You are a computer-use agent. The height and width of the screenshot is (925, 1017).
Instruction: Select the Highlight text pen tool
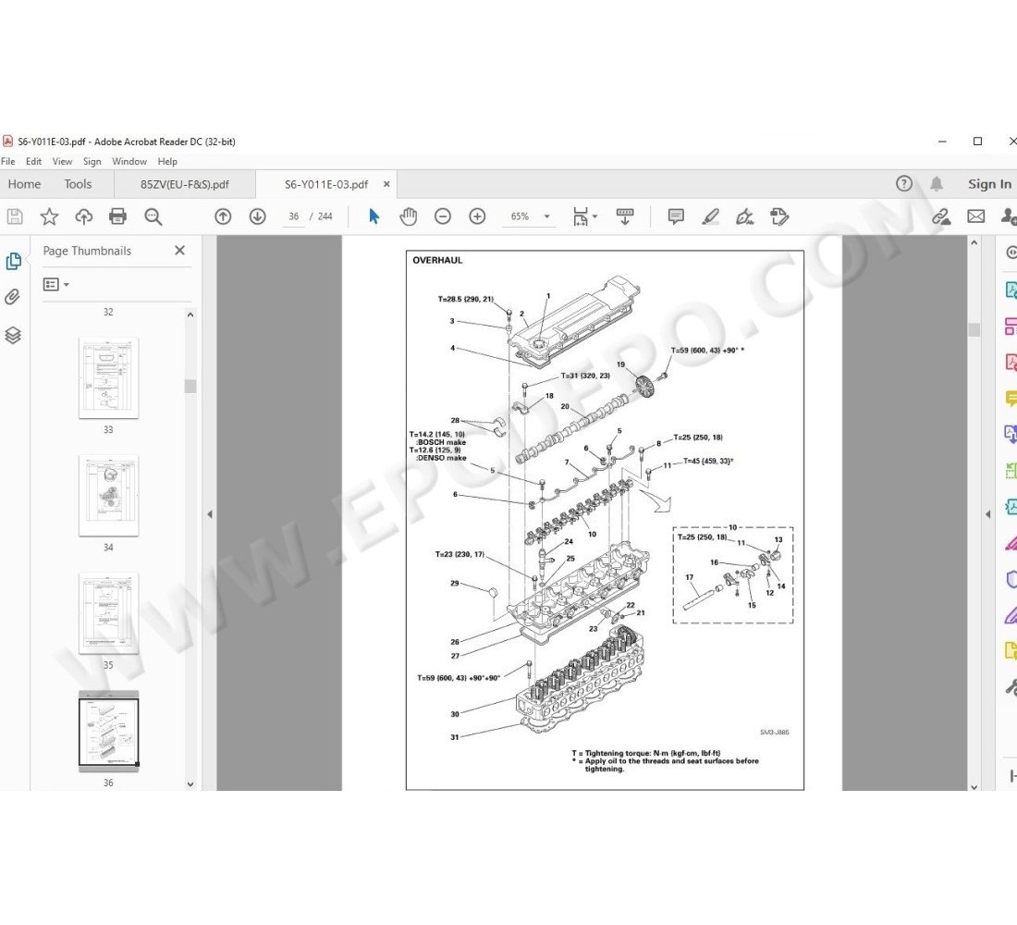tap(710, 216)
